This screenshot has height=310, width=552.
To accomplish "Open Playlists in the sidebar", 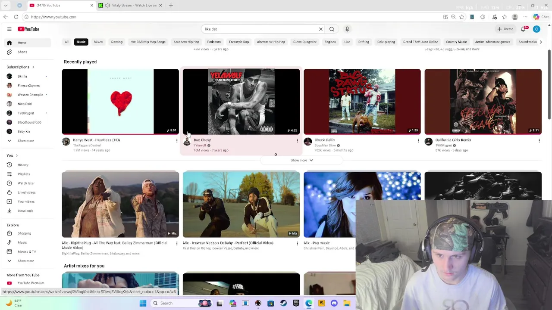I will (27, 174).
